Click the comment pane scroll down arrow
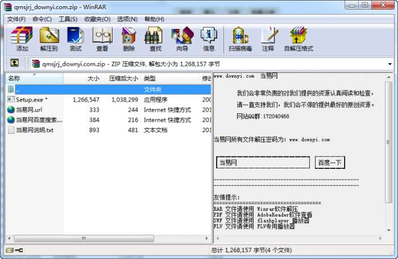The height and width of the screenshot is (259, 398). point(388,230)
